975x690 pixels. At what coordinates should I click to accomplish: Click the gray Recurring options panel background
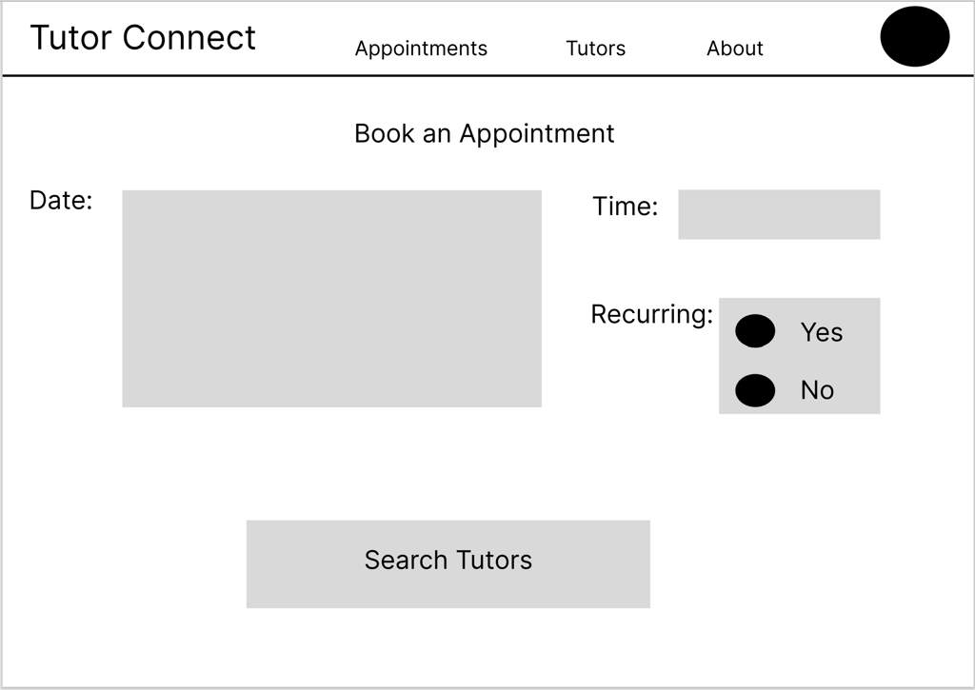click(857, 362)
